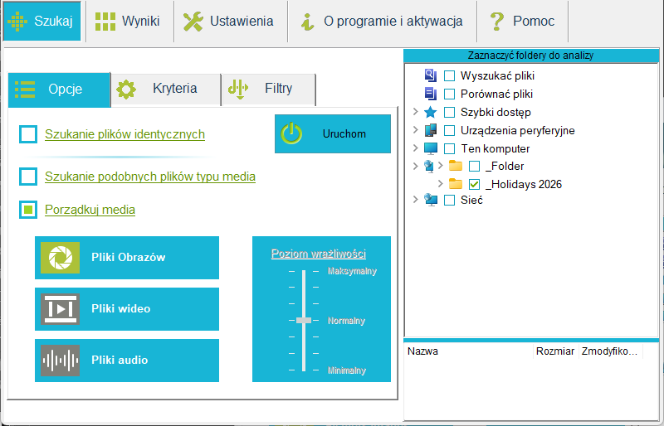Sort file list by Nazwa column
The height and width of the screenshot is (426, 664).
(469, 351)
